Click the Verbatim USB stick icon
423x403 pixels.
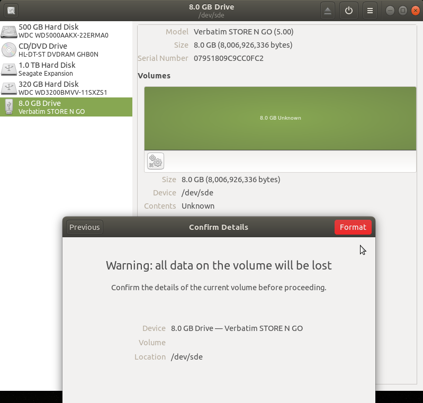[9, 107]
